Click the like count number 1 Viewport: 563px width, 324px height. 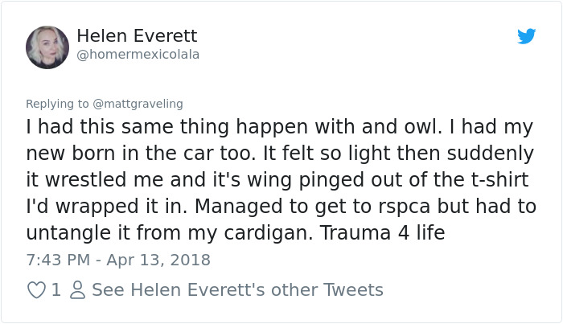click(55, 289)
